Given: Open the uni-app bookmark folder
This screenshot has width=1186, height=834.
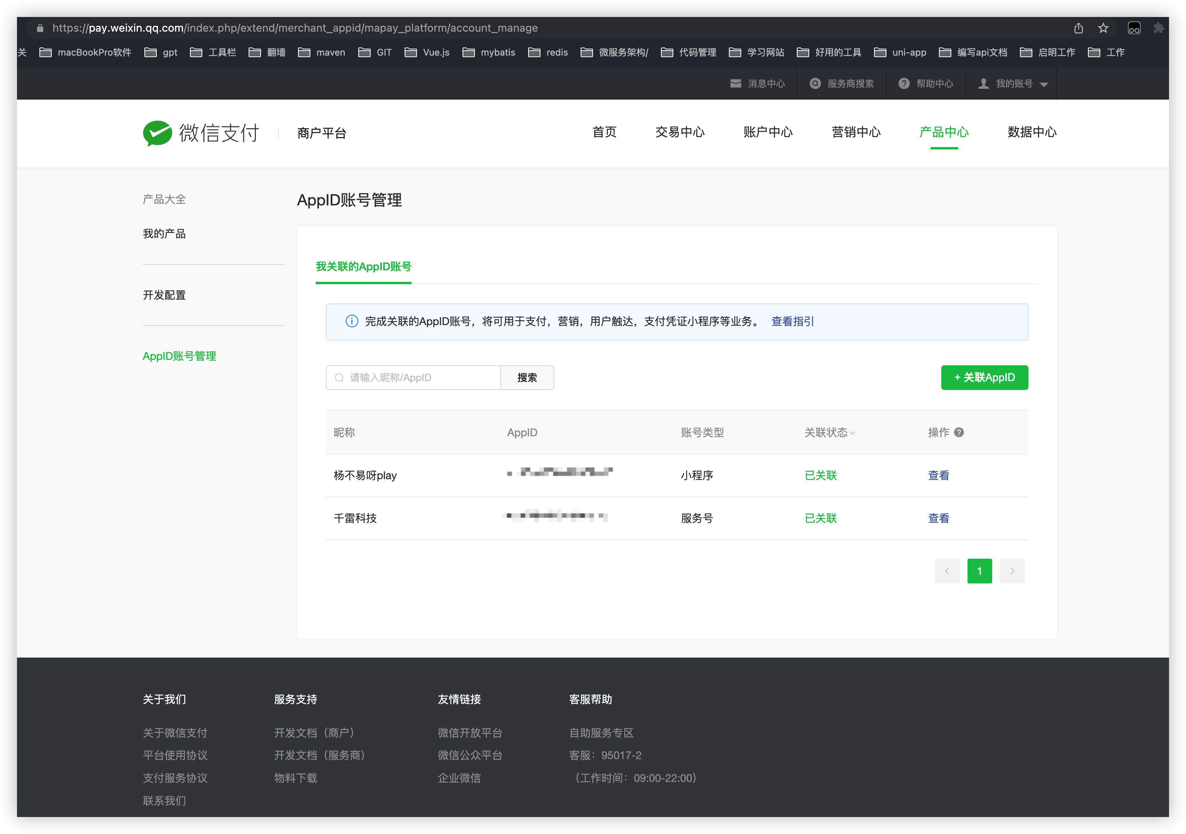Looking at the screenshot, I should [900, 52].
